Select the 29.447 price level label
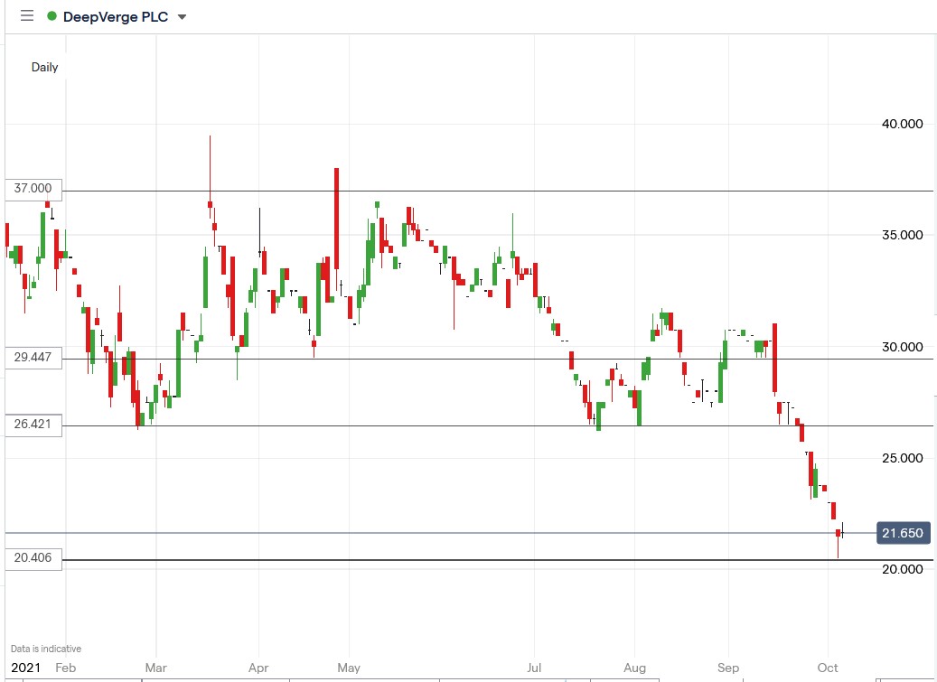 pos(33,358)
